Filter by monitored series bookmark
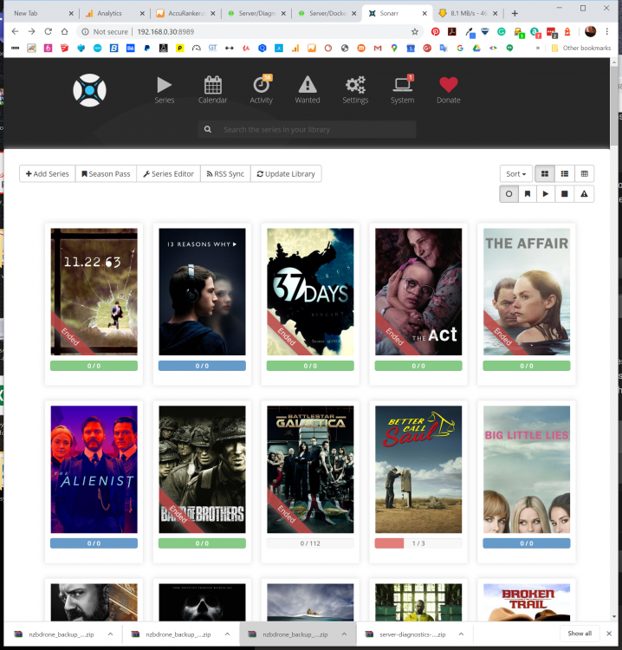The height and width of the screenshot is (650, 622). 528,193
